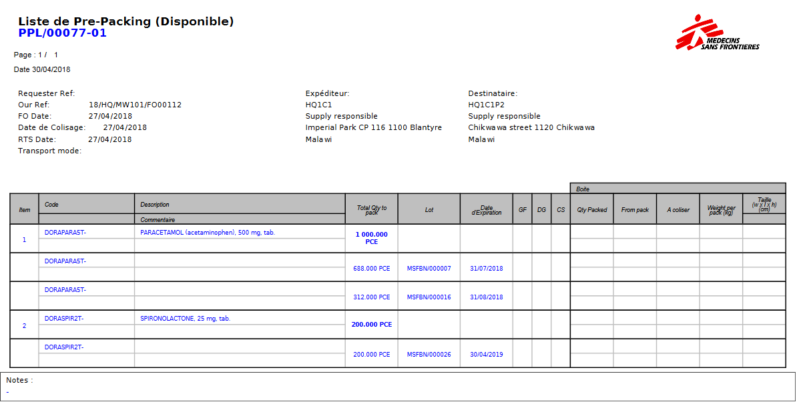Click the A coliser column header

tap(678, 210)
